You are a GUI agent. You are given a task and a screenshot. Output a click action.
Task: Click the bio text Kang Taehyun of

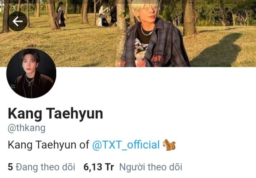click(x=48, y=145)
